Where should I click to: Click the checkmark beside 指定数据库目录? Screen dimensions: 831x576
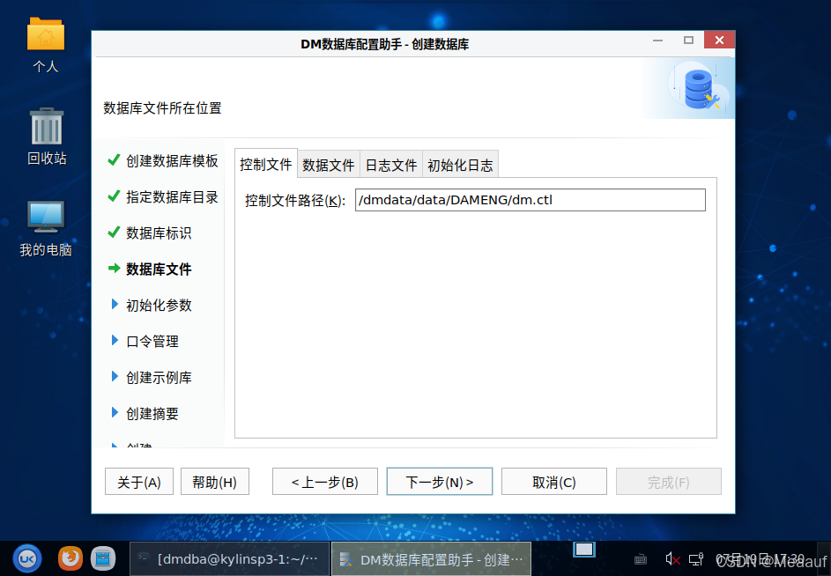114,196
